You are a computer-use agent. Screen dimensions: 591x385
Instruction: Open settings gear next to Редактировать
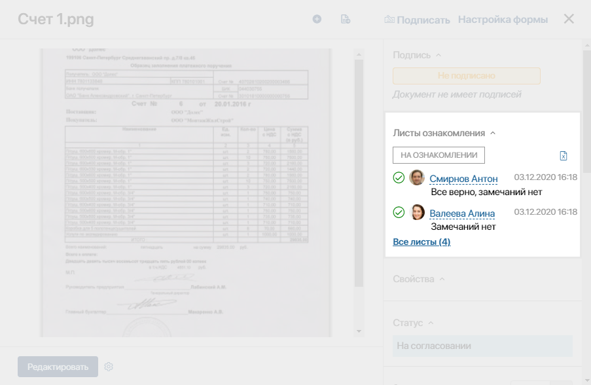pyautogui.click(x=109, y=367)
